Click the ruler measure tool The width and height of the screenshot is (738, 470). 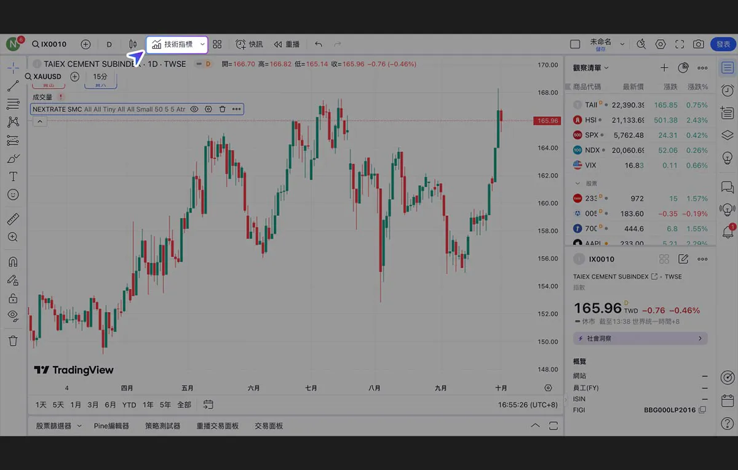[13, 219]
